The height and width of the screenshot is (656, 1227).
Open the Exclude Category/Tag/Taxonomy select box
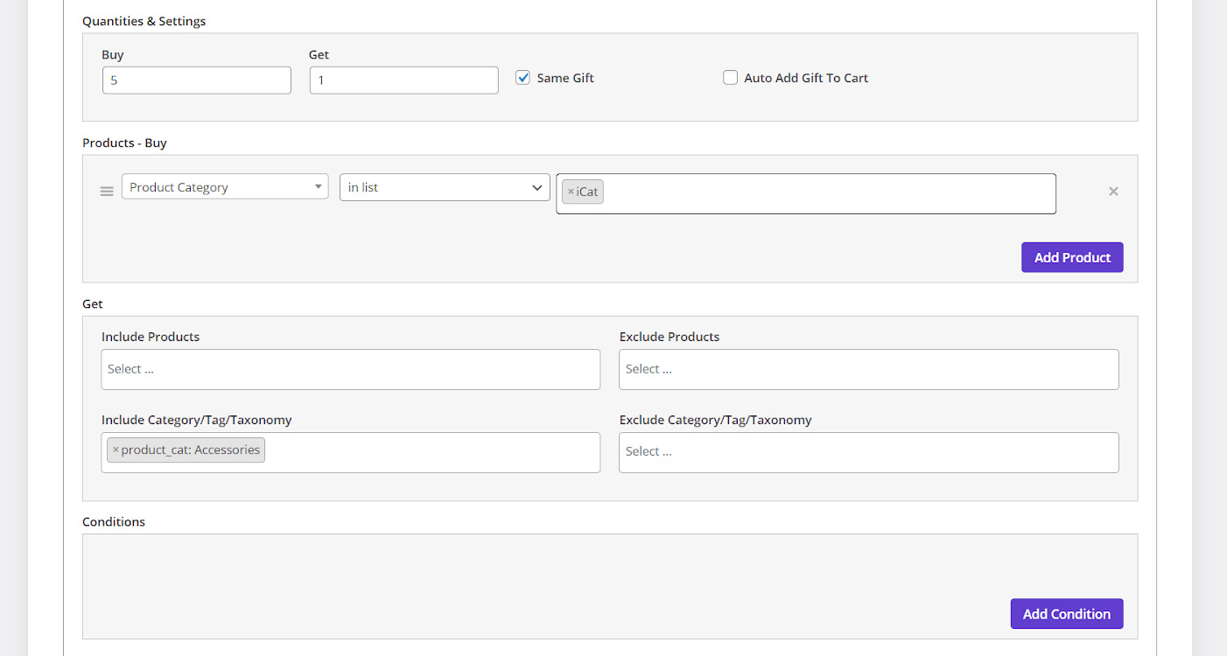868,452
